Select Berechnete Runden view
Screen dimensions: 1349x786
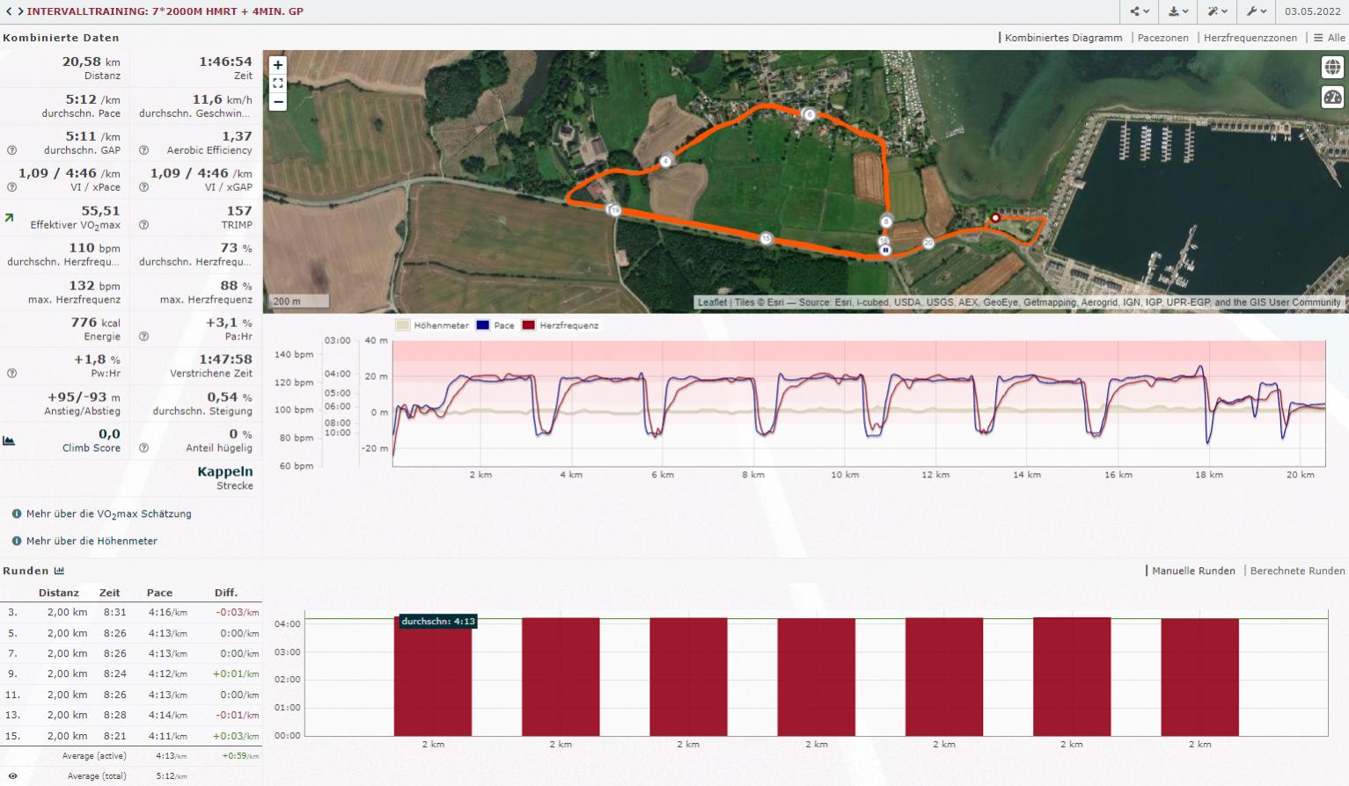1297,571
